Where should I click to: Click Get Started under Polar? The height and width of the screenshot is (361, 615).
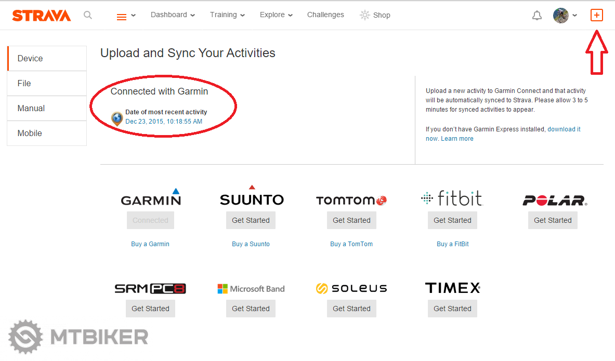553,220
